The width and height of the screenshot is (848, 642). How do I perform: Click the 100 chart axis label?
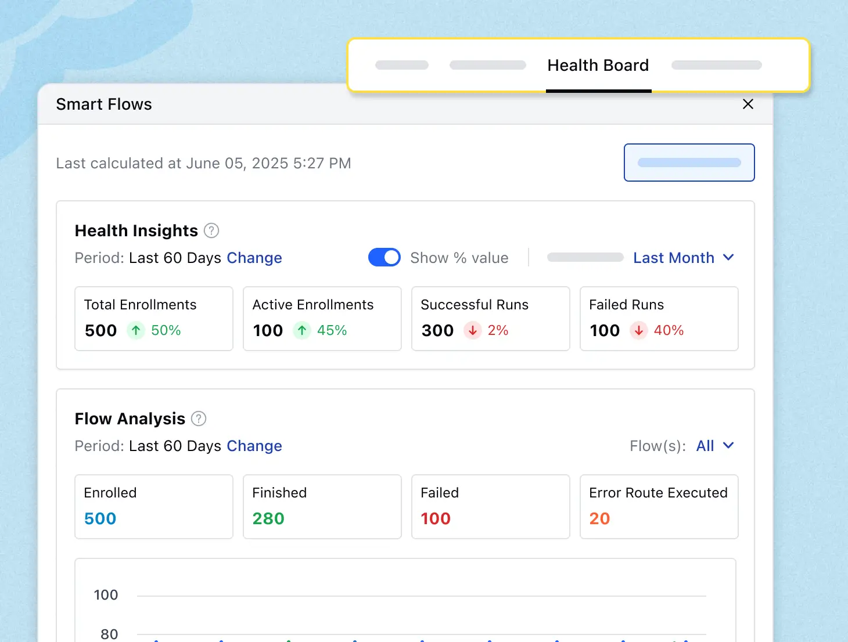[106, 595]
